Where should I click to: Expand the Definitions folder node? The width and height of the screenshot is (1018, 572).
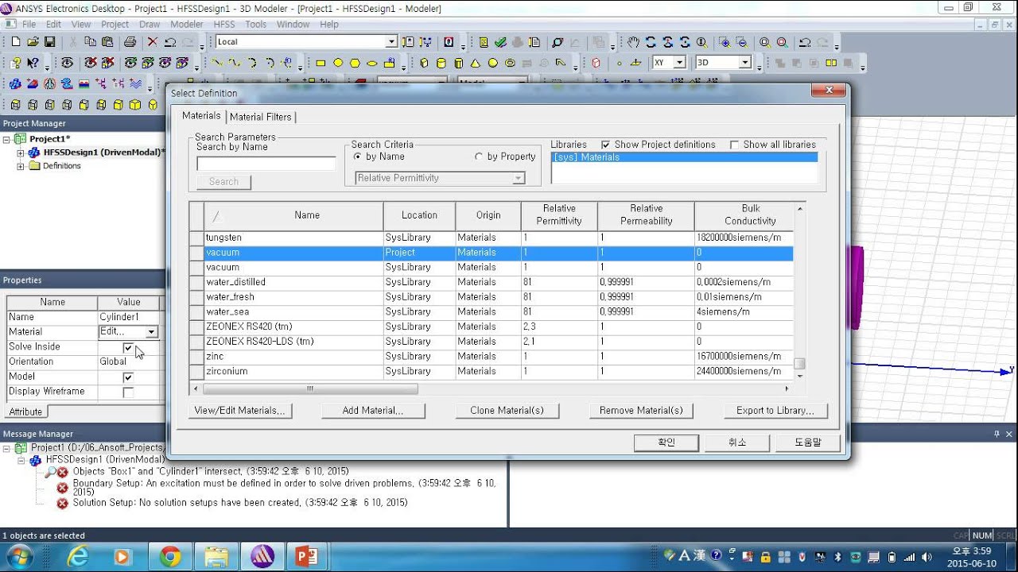pos(21,166)
